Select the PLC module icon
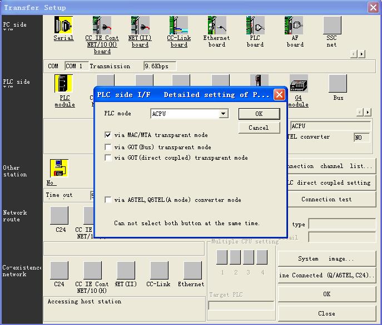Viewport: 382px width, 325px height. 64,84
